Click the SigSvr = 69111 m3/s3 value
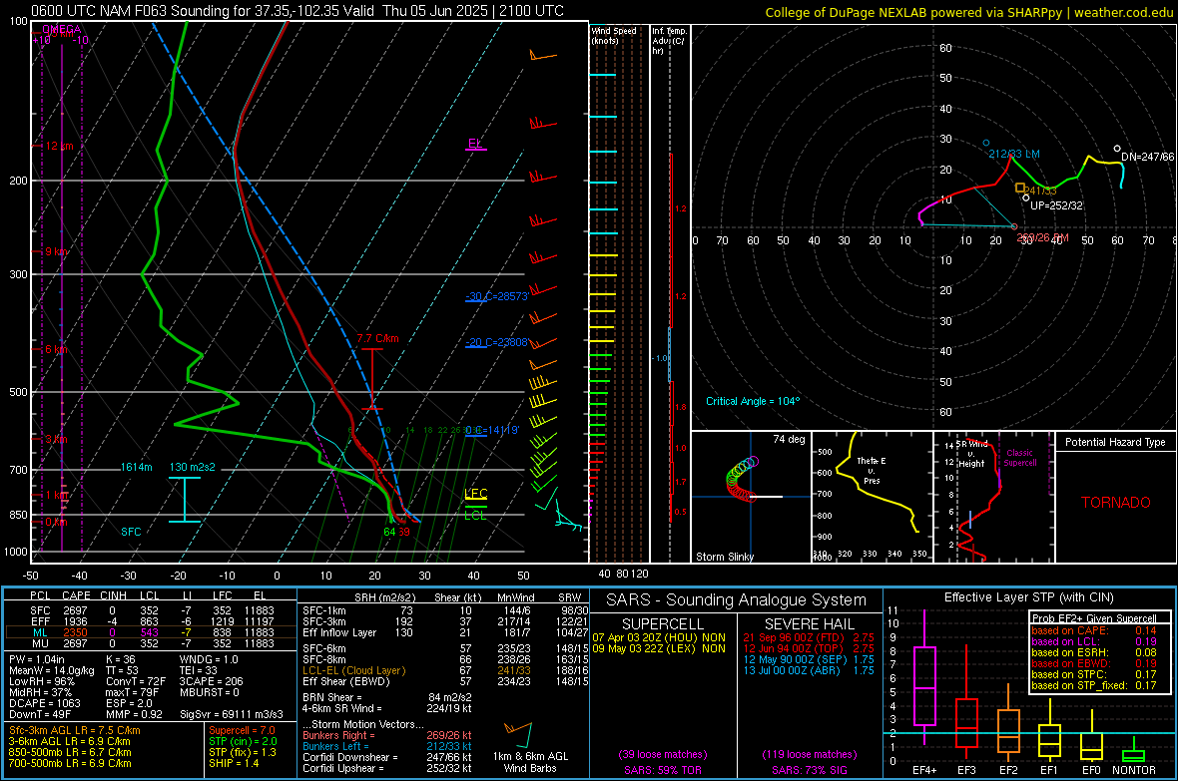This screenshot has width=1178, height=781. [x=232, y=714]
